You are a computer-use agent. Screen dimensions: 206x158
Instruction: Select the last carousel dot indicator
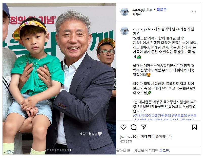tap(71, 150)
